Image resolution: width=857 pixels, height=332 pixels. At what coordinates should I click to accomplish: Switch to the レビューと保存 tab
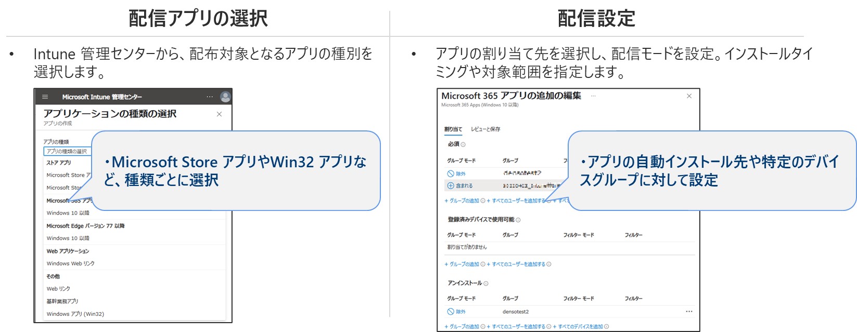pyautogui.click(x=485, y=129)
